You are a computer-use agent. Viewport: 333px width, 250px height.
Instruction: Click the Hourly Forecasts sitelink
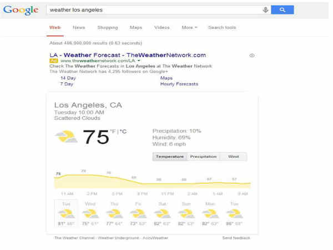(179, 84)
